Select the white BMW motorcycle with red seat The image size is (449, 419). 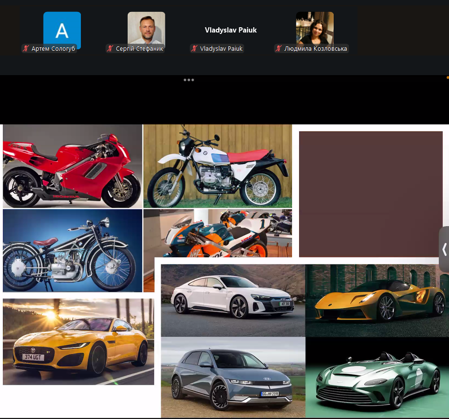click(217, 166)
